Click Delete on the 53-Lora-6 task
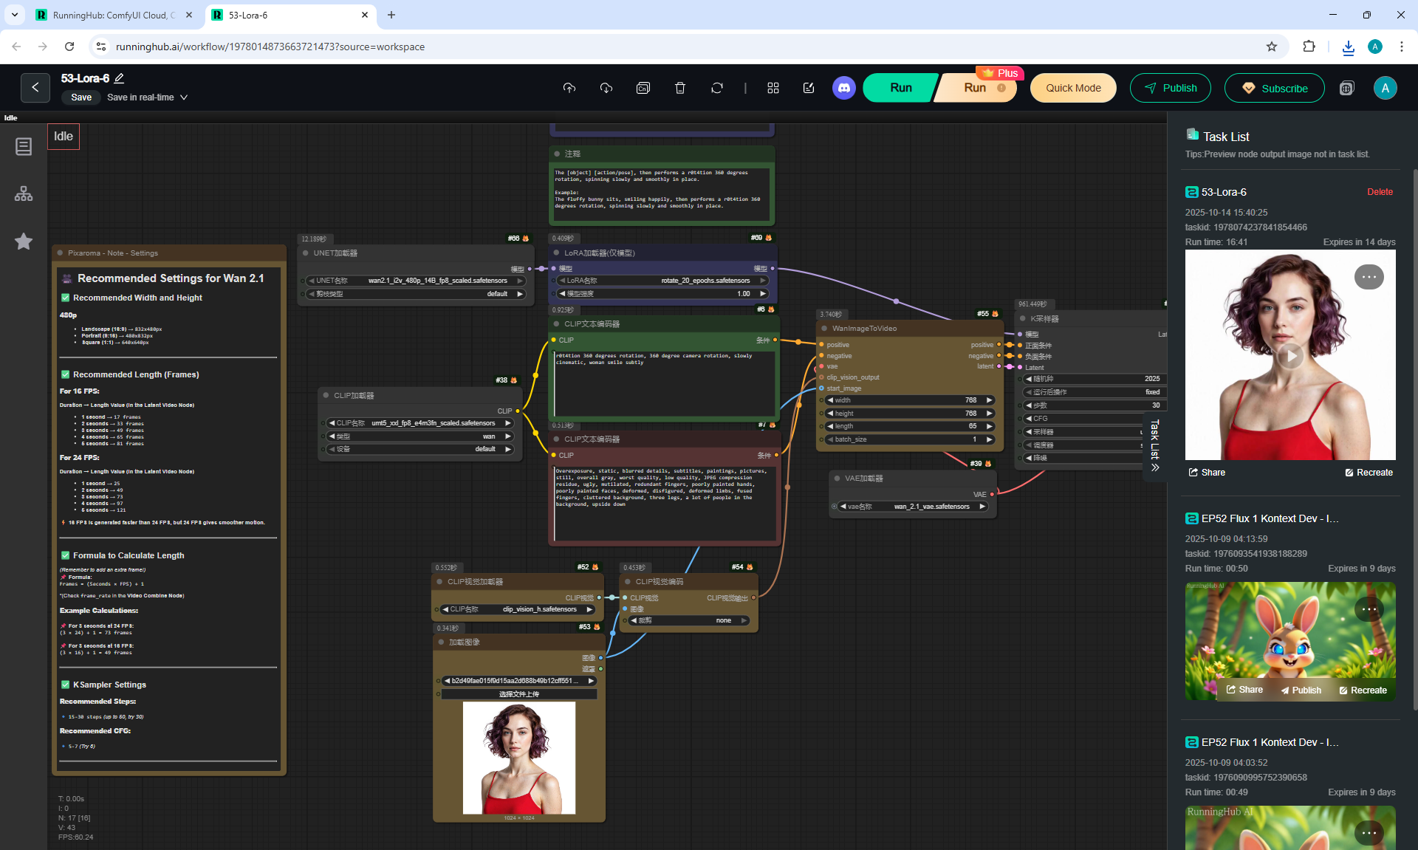 tap(1379, 192)
